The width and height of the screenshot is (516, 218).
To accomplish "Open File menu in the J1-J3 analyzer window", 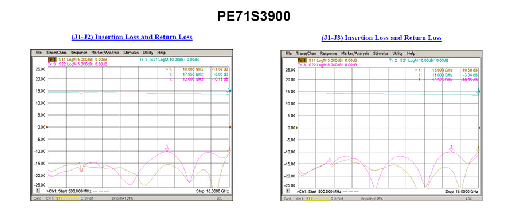I will (288, 53).
